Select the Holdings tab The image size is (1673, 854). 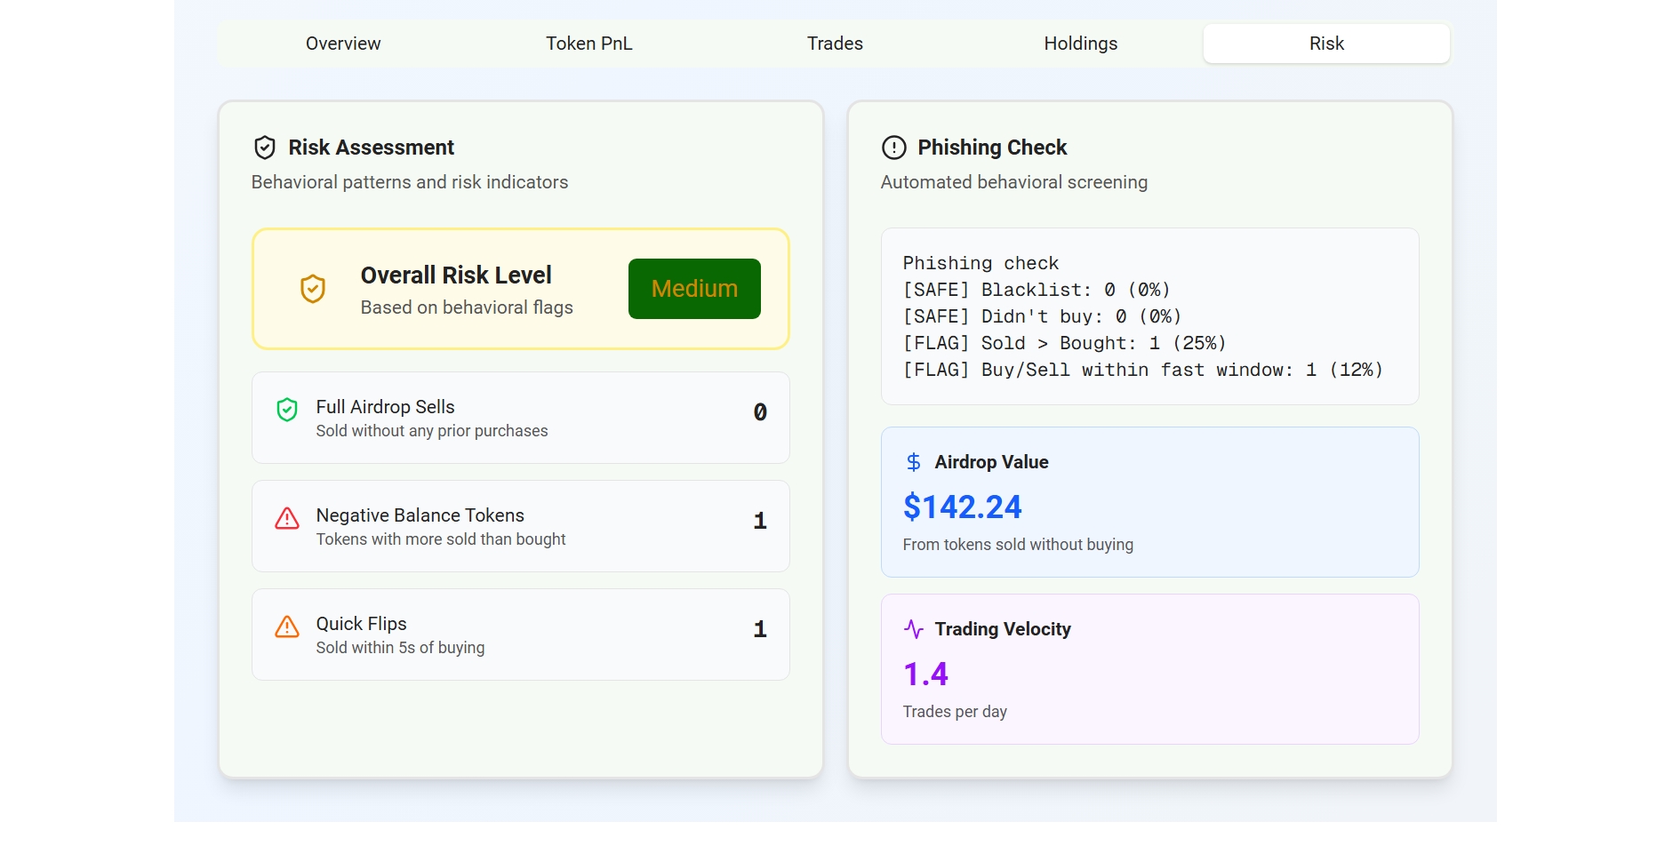click(x=1081, y=44)
